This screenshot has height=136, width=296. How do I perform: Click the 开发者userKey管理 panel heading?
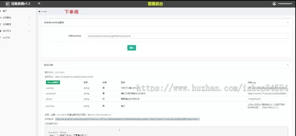point(54,22)
